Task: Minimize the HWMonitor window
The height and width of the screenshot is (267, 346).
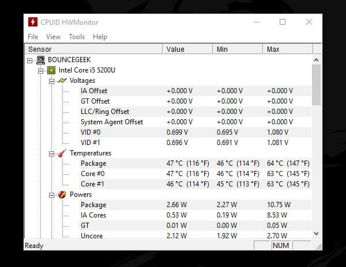Action: pos(257,22)
